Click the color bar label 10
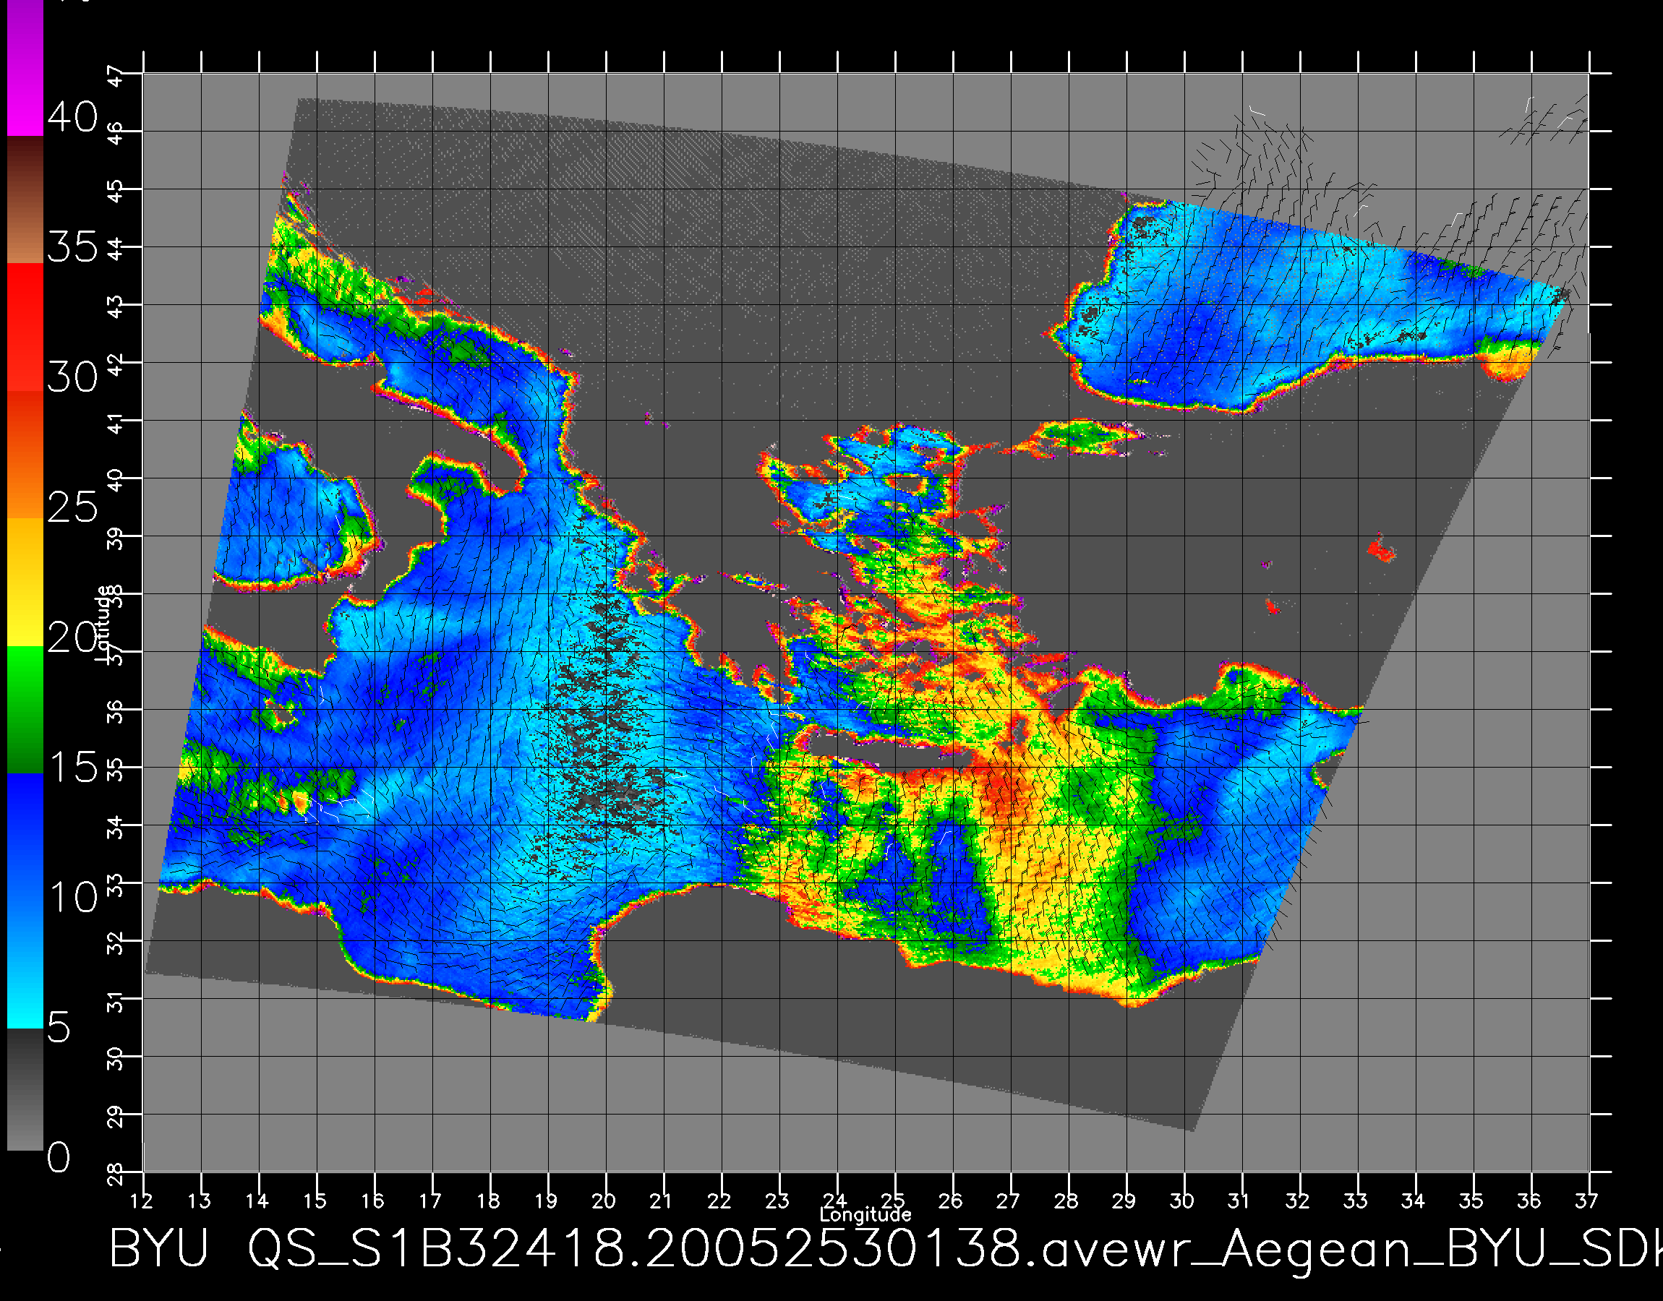Screen dimensions: 1663x1301 click(x=74, y=897)
